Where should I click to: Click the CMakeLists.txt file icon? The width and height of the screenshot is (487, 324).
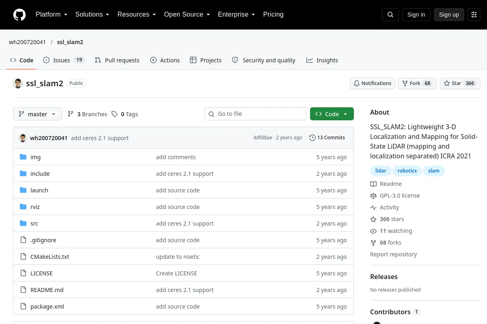coord(23,257)
